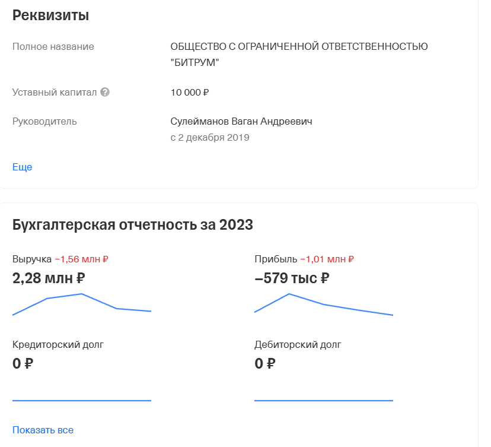Click the help icon beside Уставный капитал
This screenshot has width=491, height=447.
pos(105,92)
